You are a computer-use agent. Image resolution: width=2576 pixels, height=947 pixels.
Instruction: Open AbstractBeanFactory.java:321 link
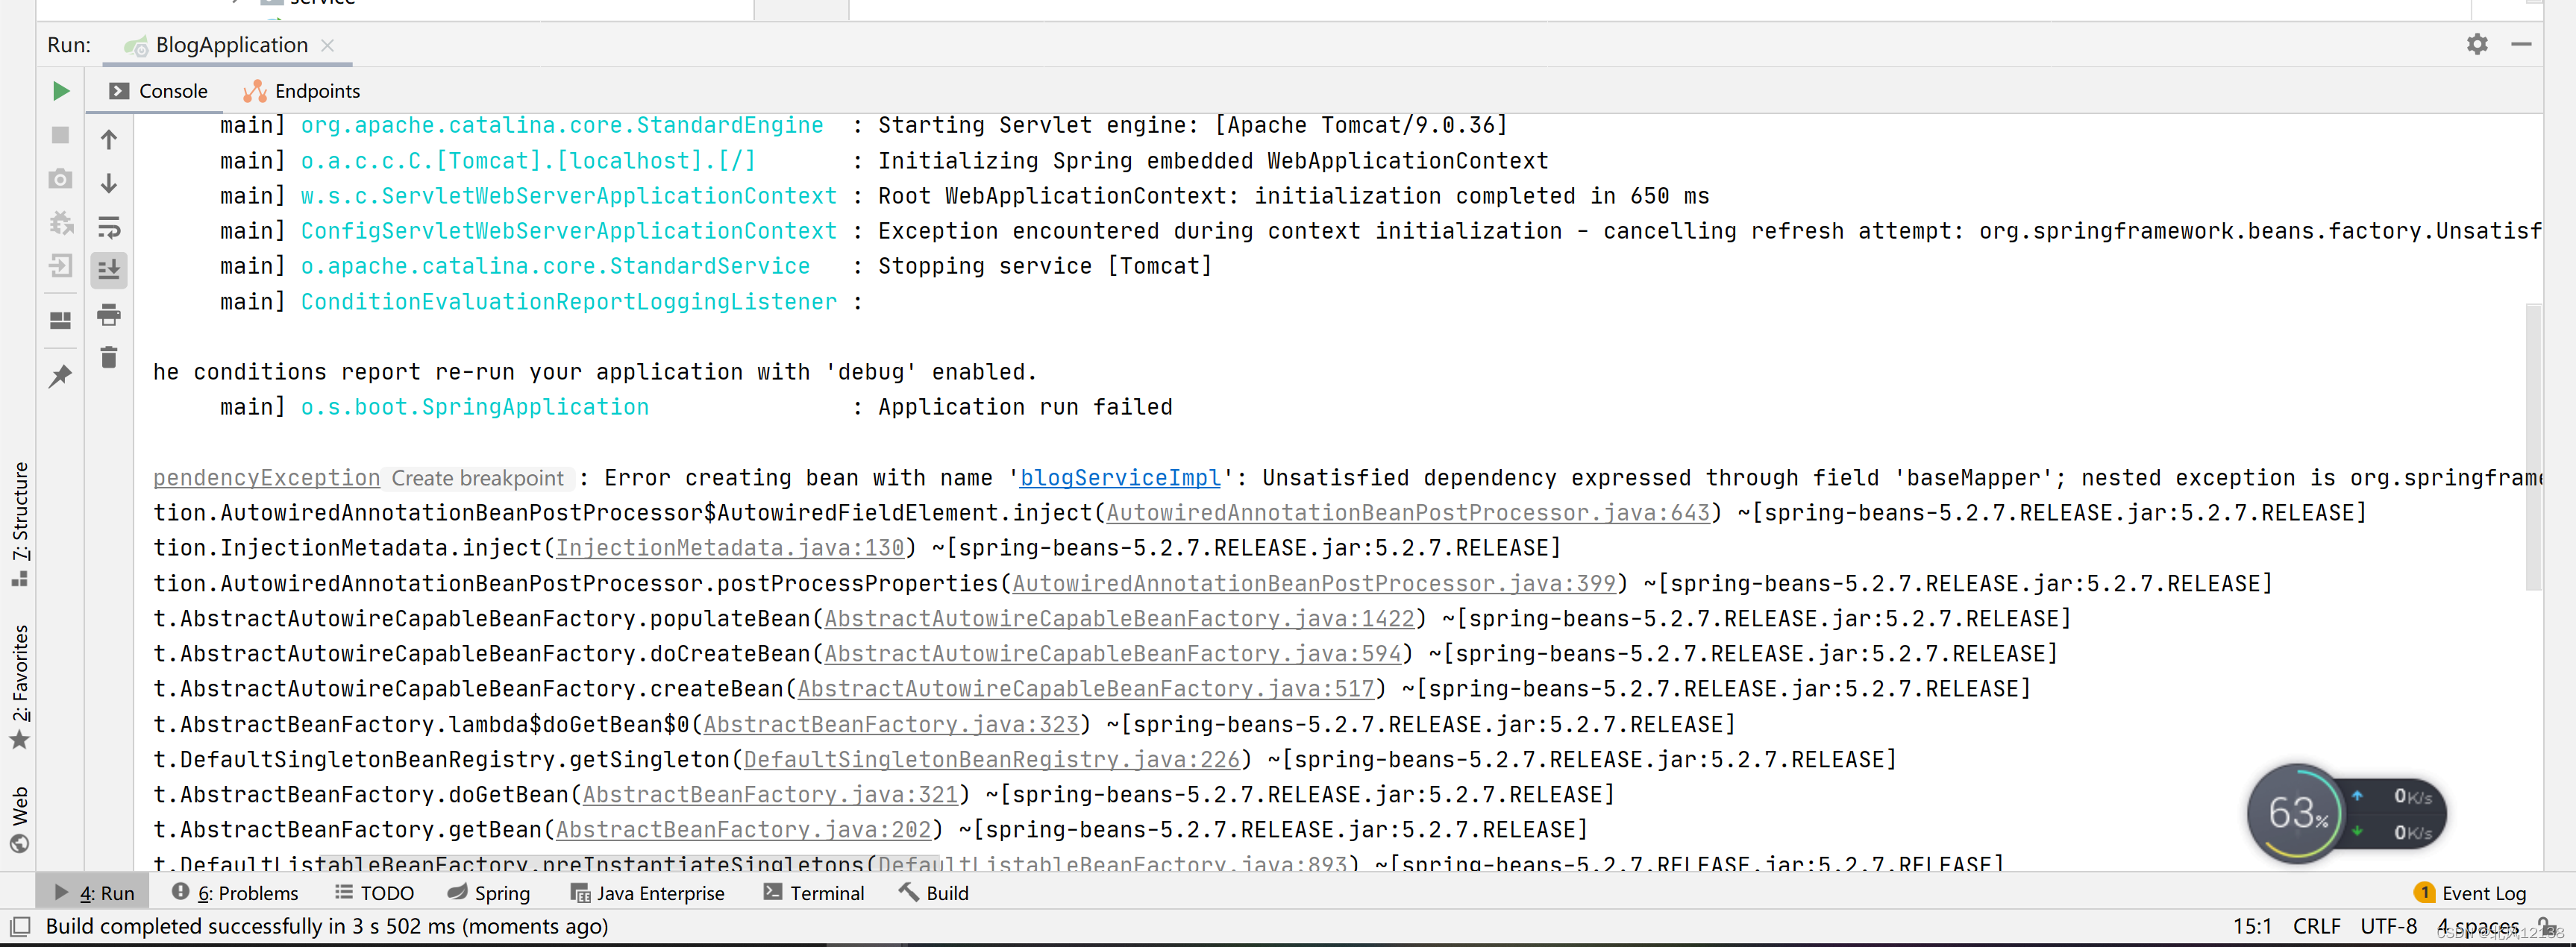click(x=770, y=795)
